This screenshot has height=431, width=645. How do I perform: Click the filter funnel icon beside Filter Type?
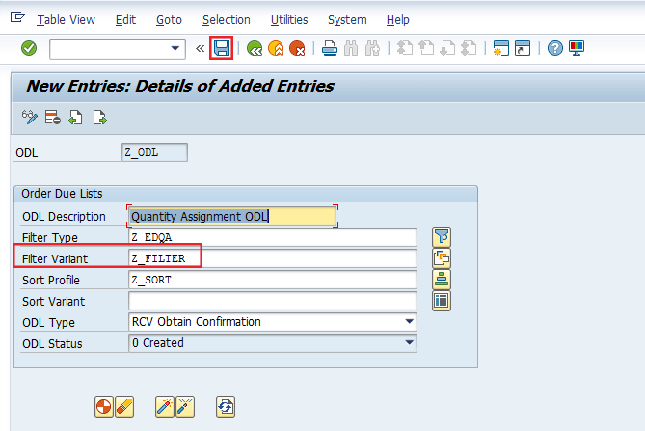tap(442, 237)
